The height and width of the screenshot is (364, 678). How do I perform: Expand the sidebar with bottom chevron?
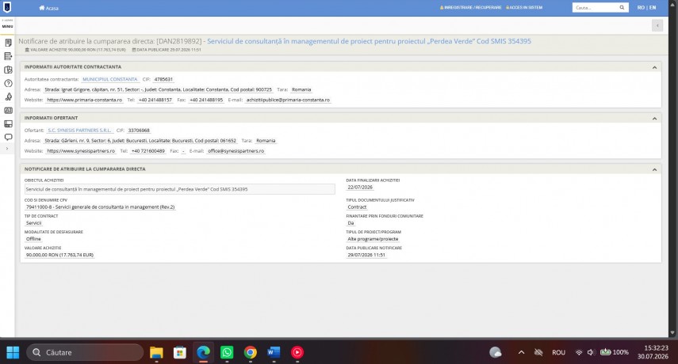pos(7,148)
